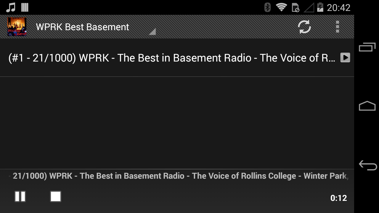
Task: Tap the battery charging indicator
Action: point(320,7)
